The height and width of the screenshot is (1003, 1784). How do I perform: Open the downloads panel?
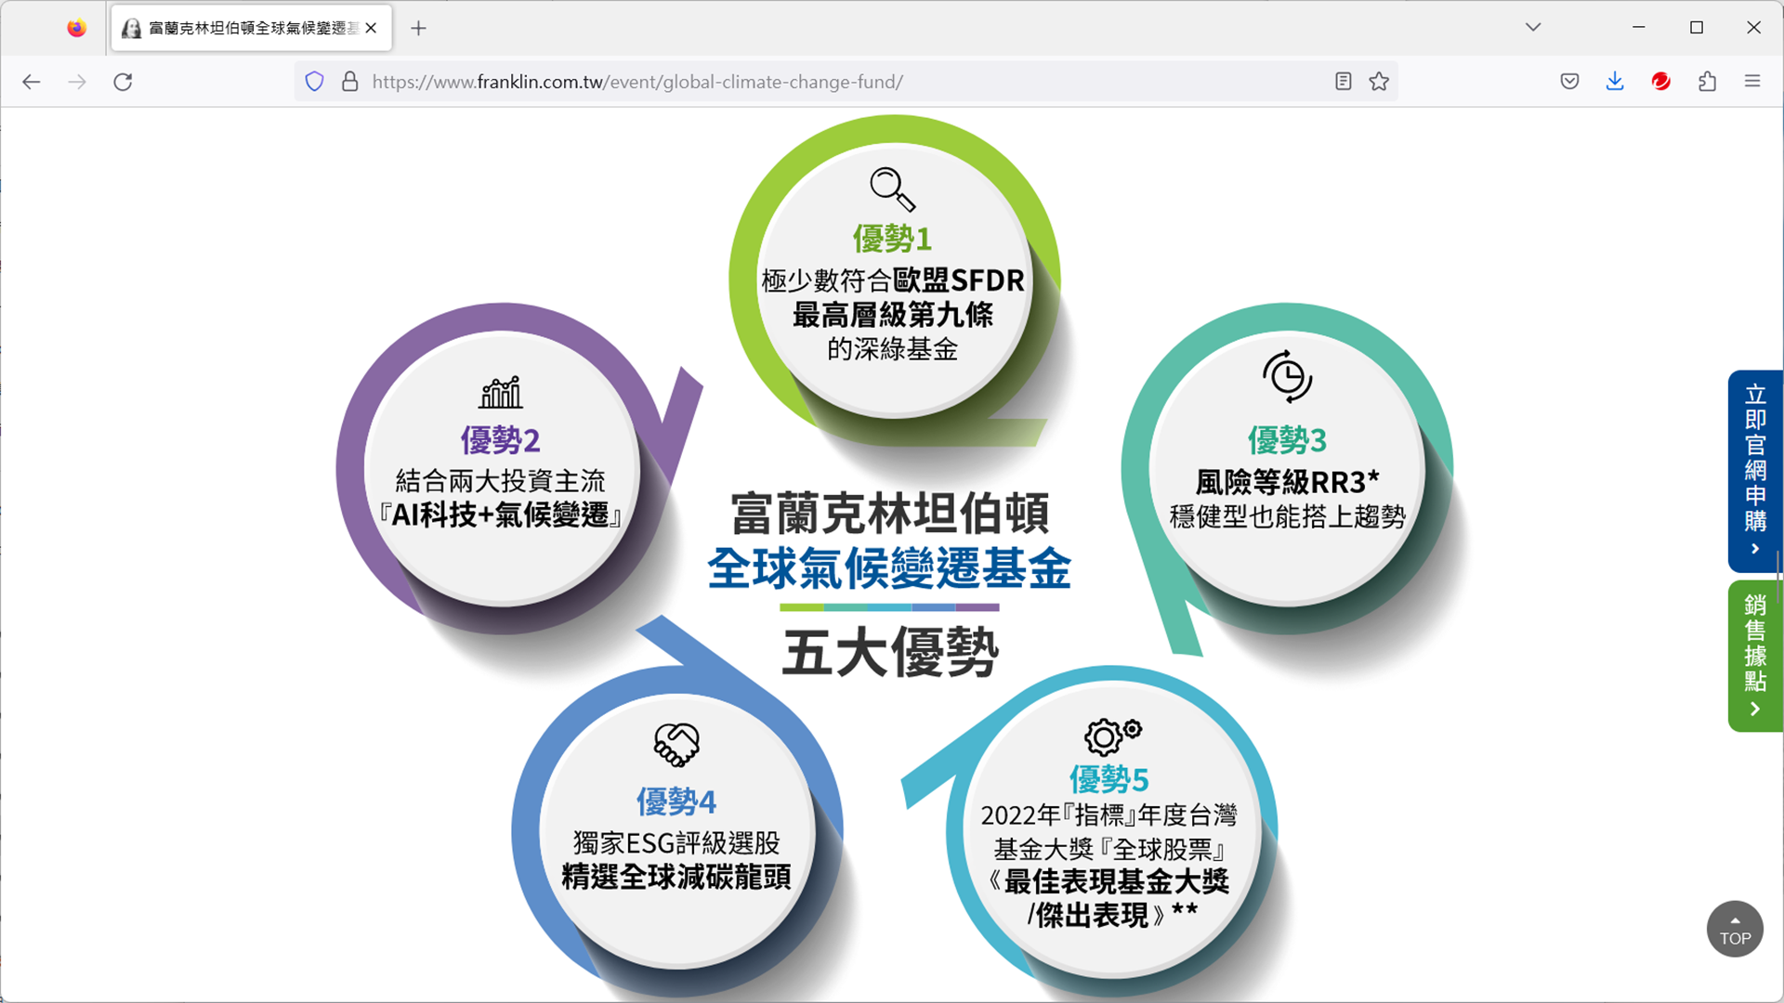(1615, 82)
